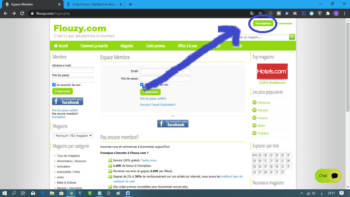Expand the Autre category
The image size is (350, 197).
[x=60, y=177]
